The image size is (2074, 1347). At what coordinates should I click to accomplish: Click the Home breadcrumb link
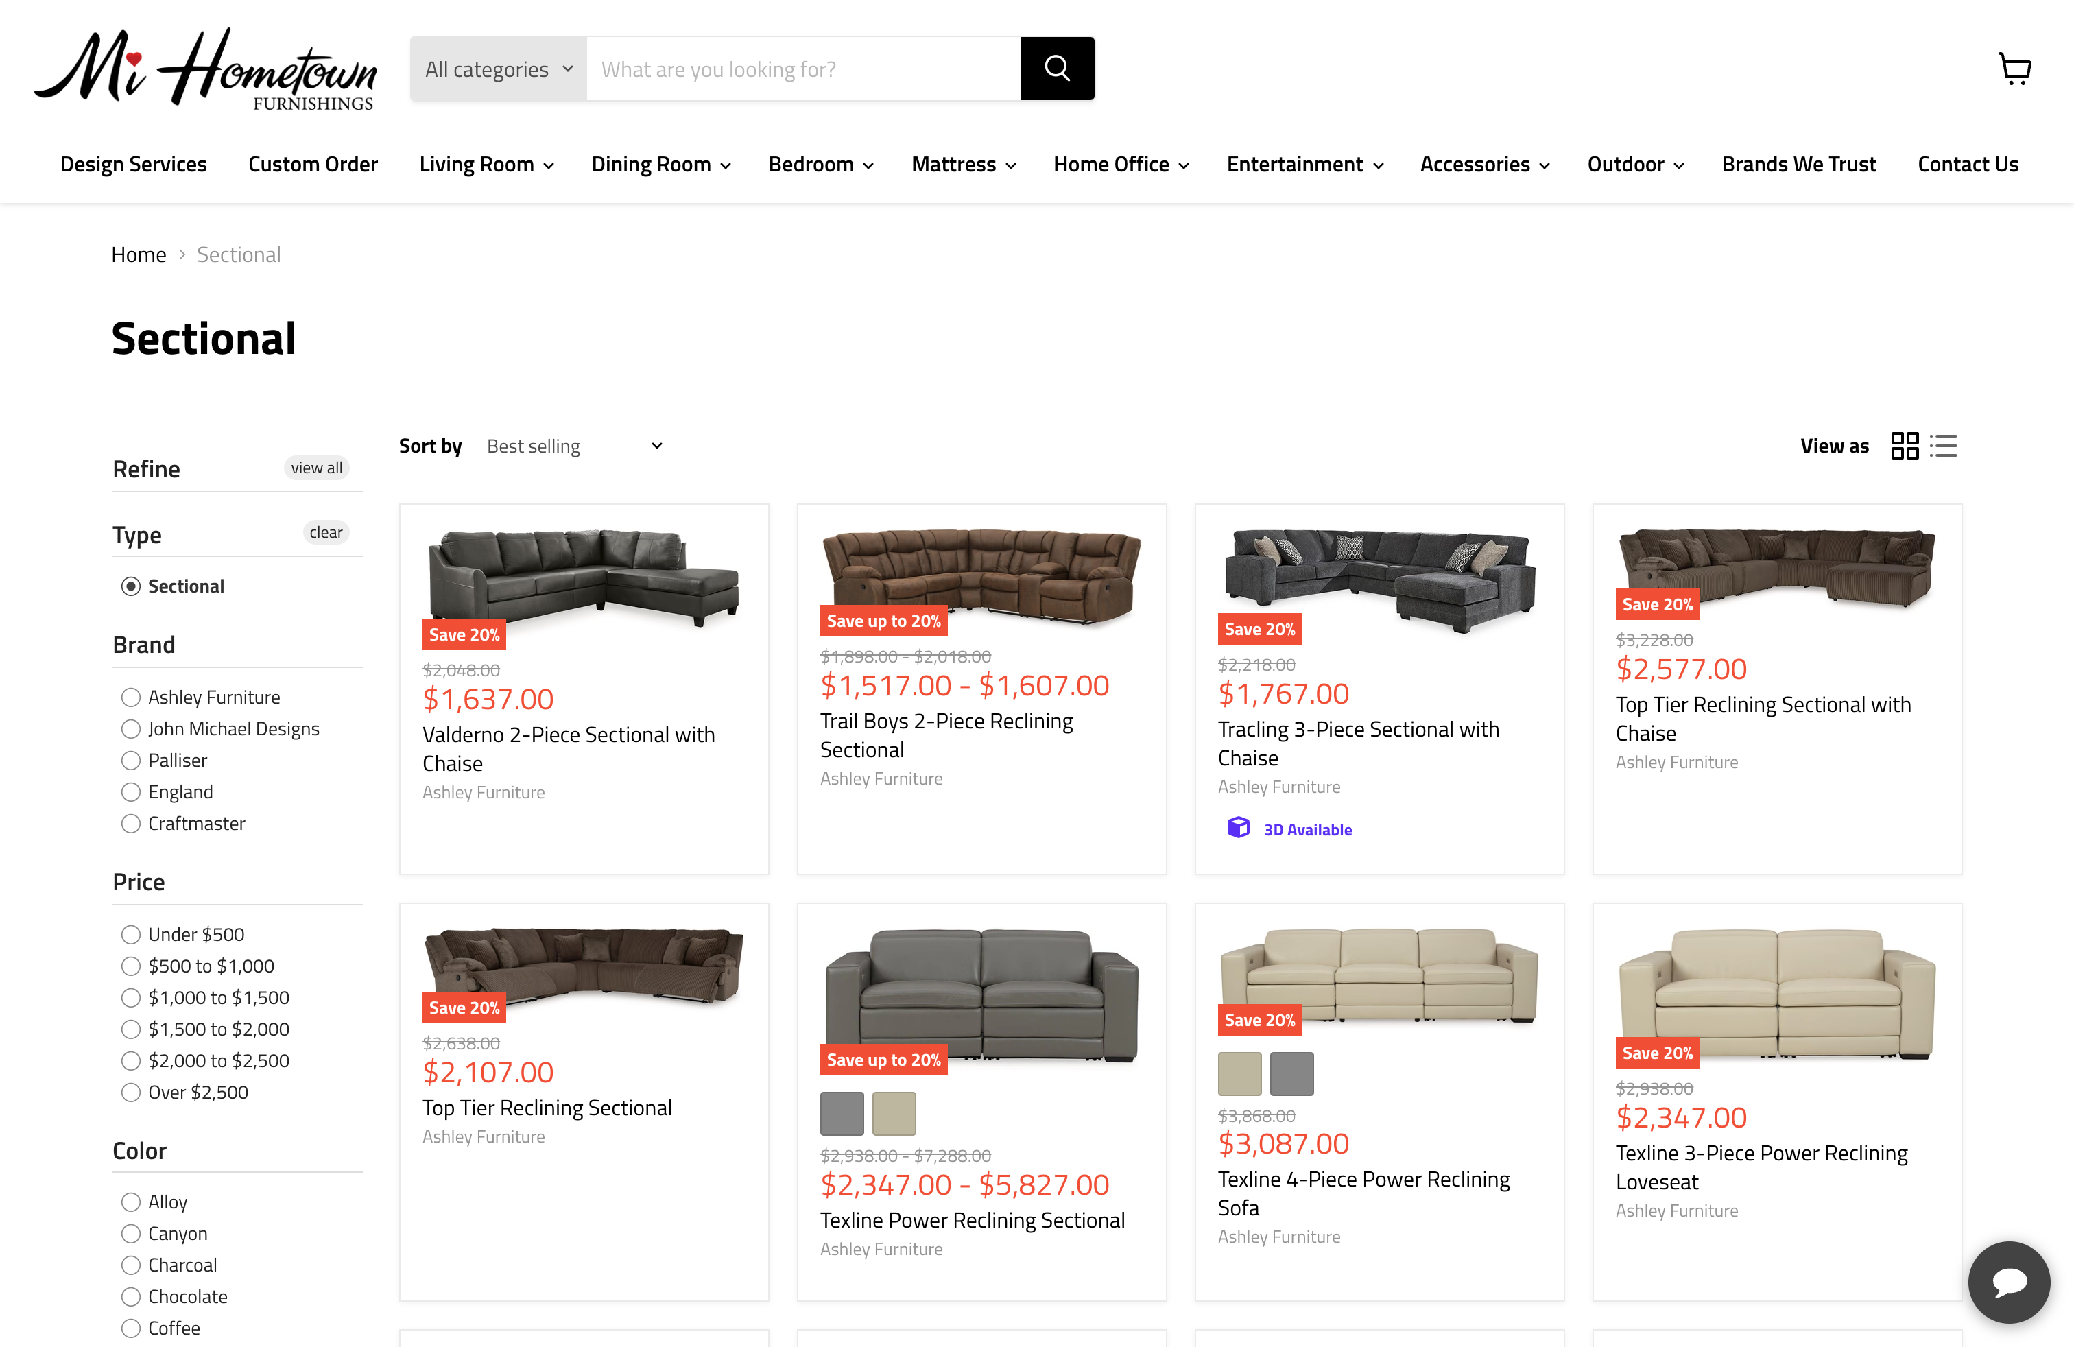click(139, 254)
